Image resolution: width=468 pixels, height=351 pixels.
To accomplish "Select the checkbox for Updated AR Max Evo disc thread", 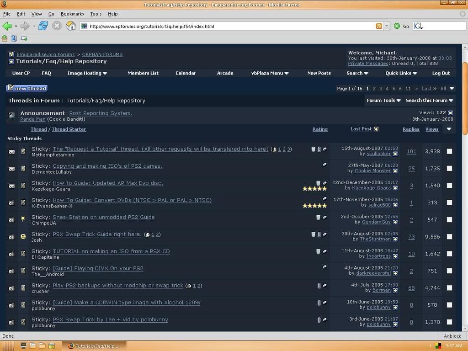I will (x=449, y=186).
